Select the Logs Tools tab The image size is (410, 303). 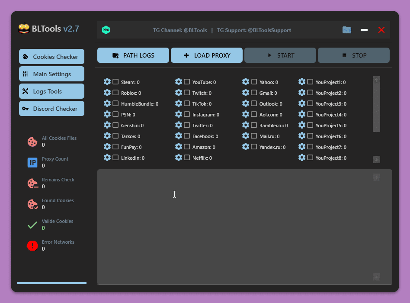tap(51, 91)
